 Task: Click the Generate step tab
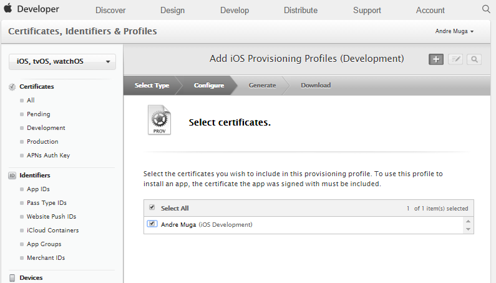tap(262, 85)
